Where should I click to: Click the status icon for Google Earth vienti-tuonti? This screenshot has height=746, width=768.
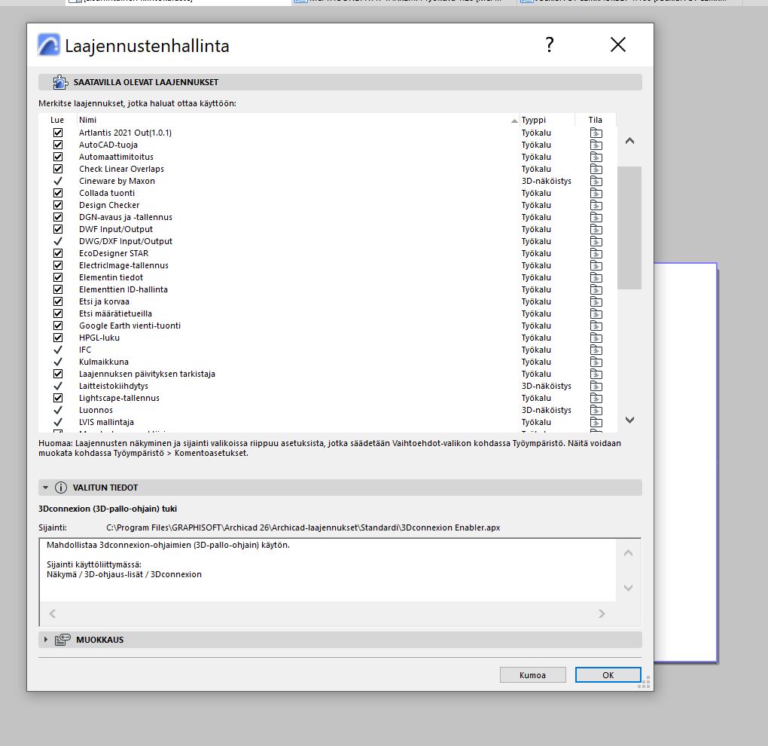point(596,326)
